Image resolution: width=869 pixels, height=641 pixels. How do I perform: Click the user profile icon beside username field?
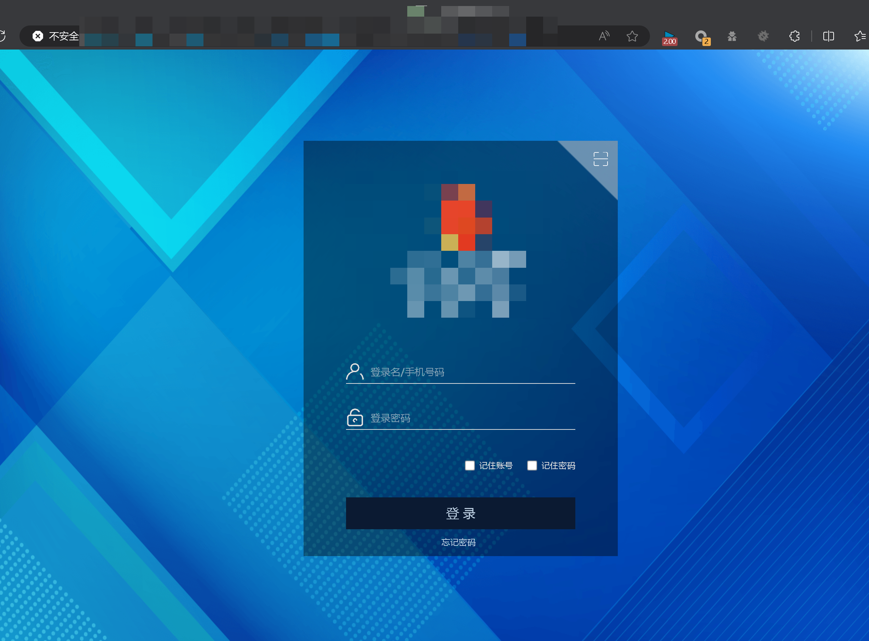coord(354,372)
